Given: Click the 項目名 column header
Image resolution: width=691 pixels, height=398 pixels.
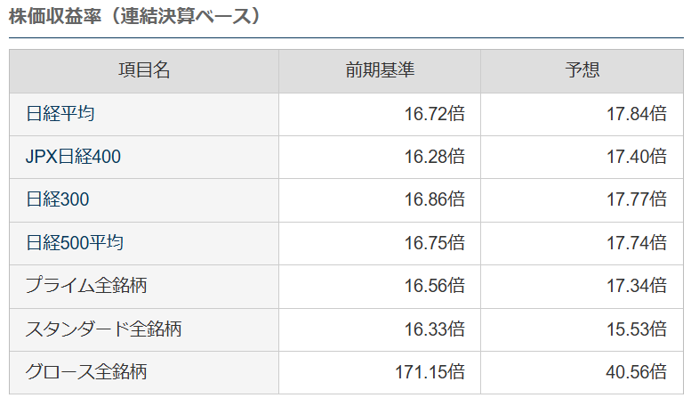Looking at the screenshot, I should click(144, 70).
